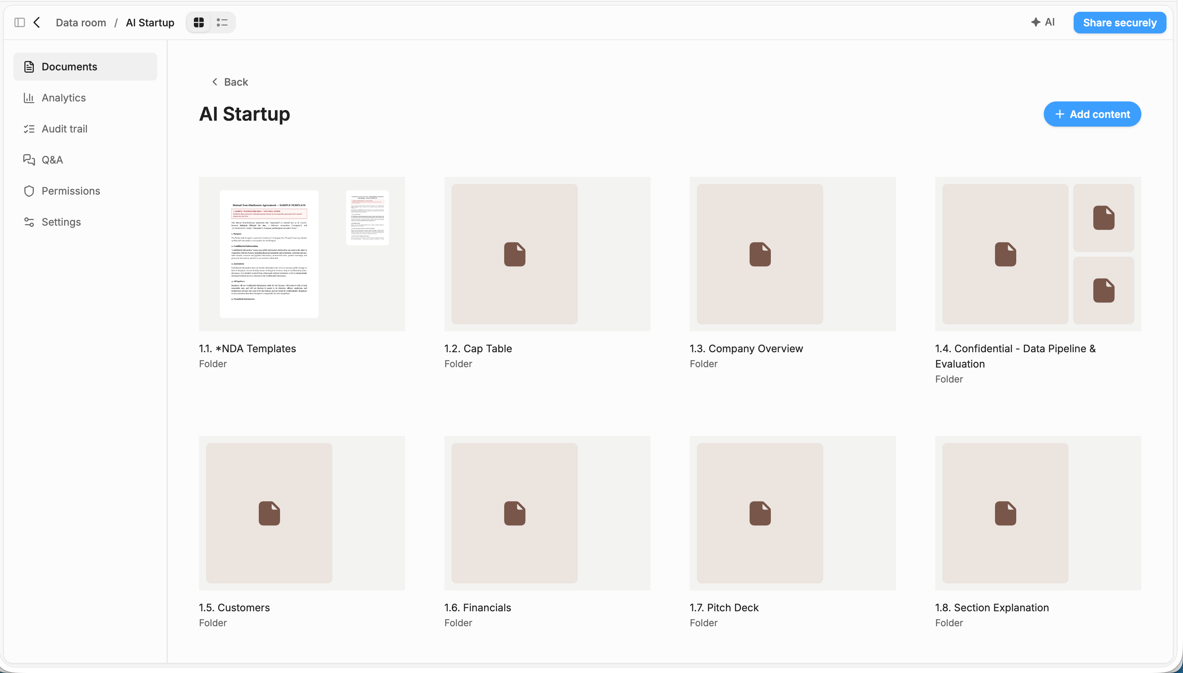Viewport: 1183px width, 673px height.
Task: Open Settings in the sidebar
Action: pos(85,222)
